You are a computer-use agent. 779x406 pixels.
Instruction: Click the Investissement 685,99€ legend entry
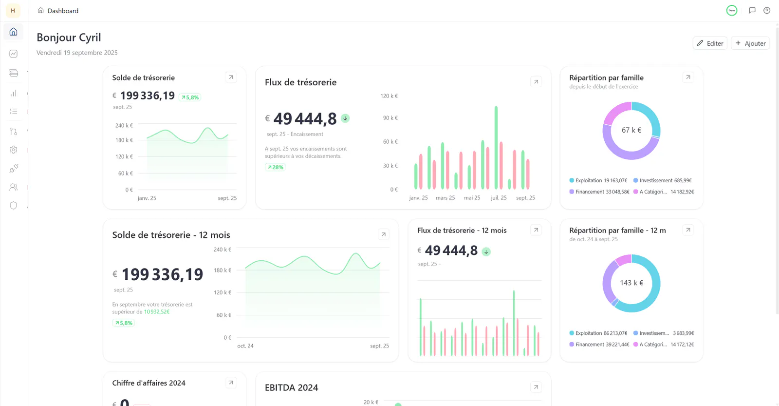[663, 180]
